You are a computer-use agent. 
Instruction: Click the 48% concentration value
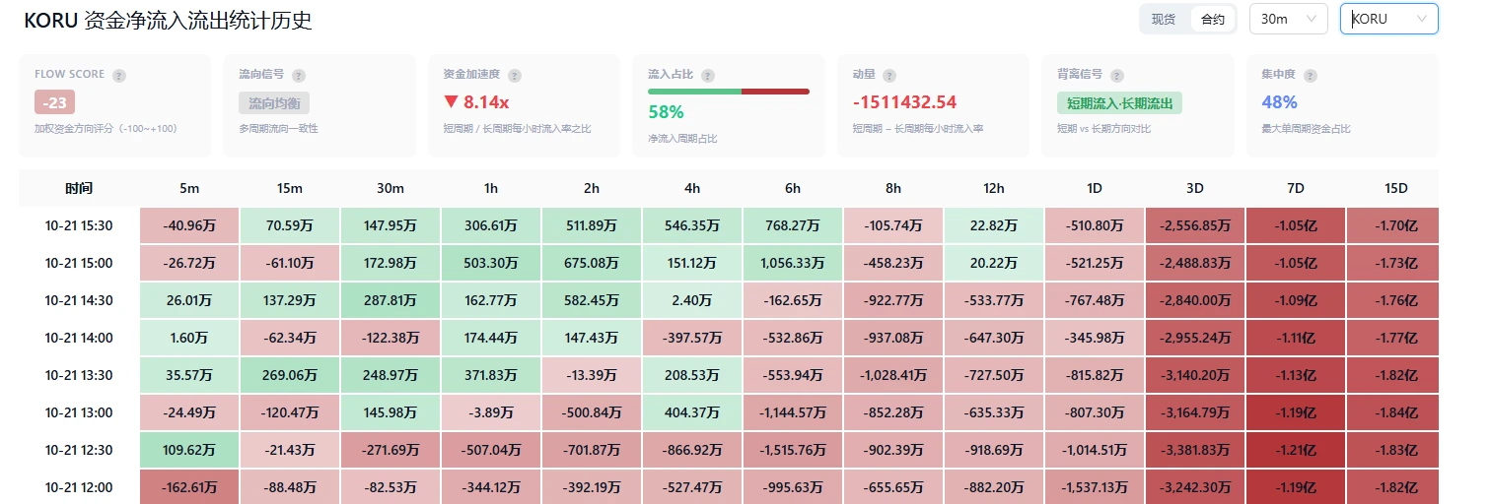pyautogui.click(x=1279, y=102)
